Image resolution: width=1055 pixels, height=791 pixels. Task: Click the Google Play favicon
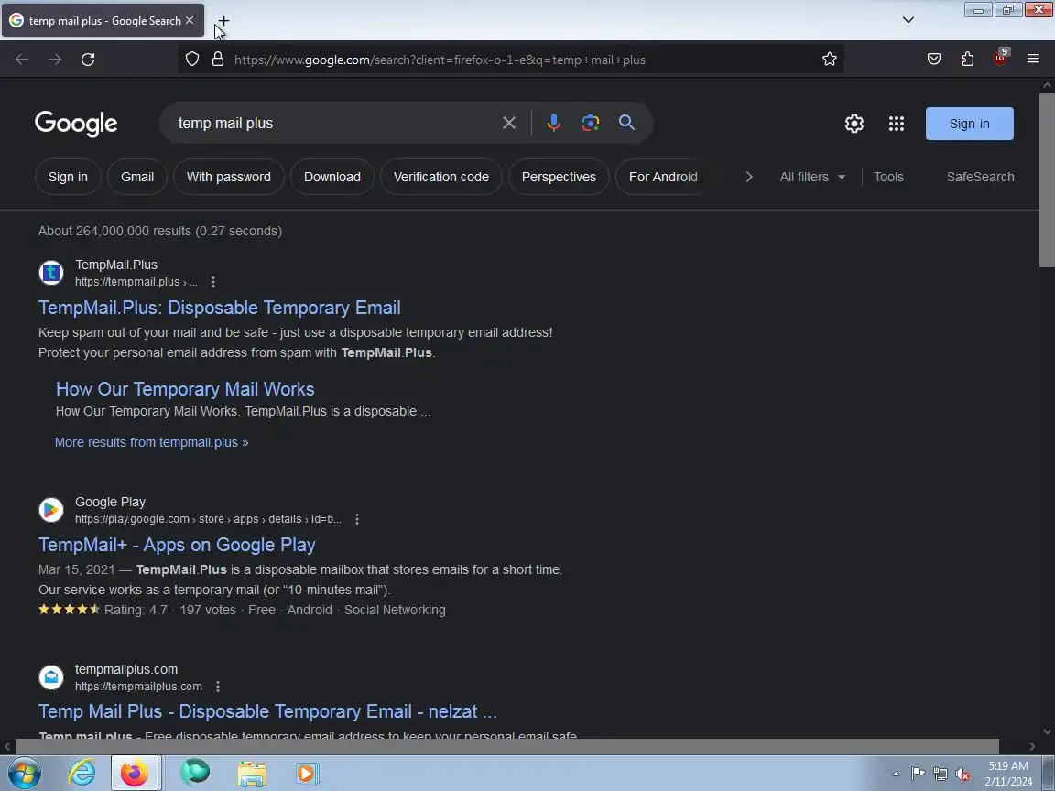tap(51, 510)
